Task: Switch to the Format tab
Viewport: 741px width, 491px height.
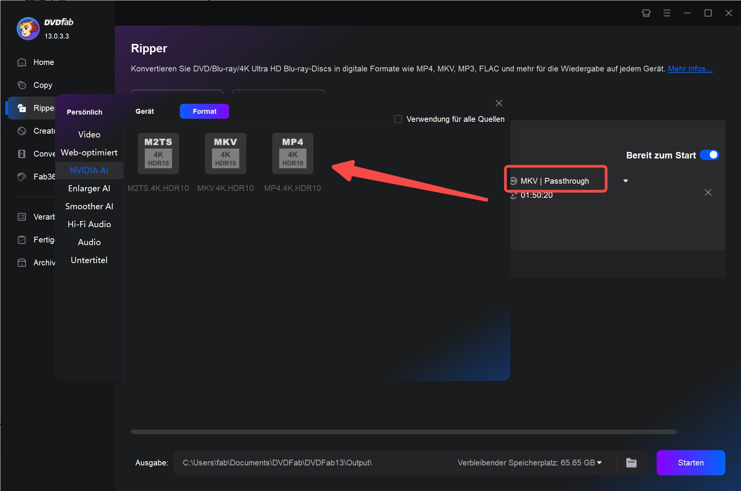Action: [x=204, y=111]
